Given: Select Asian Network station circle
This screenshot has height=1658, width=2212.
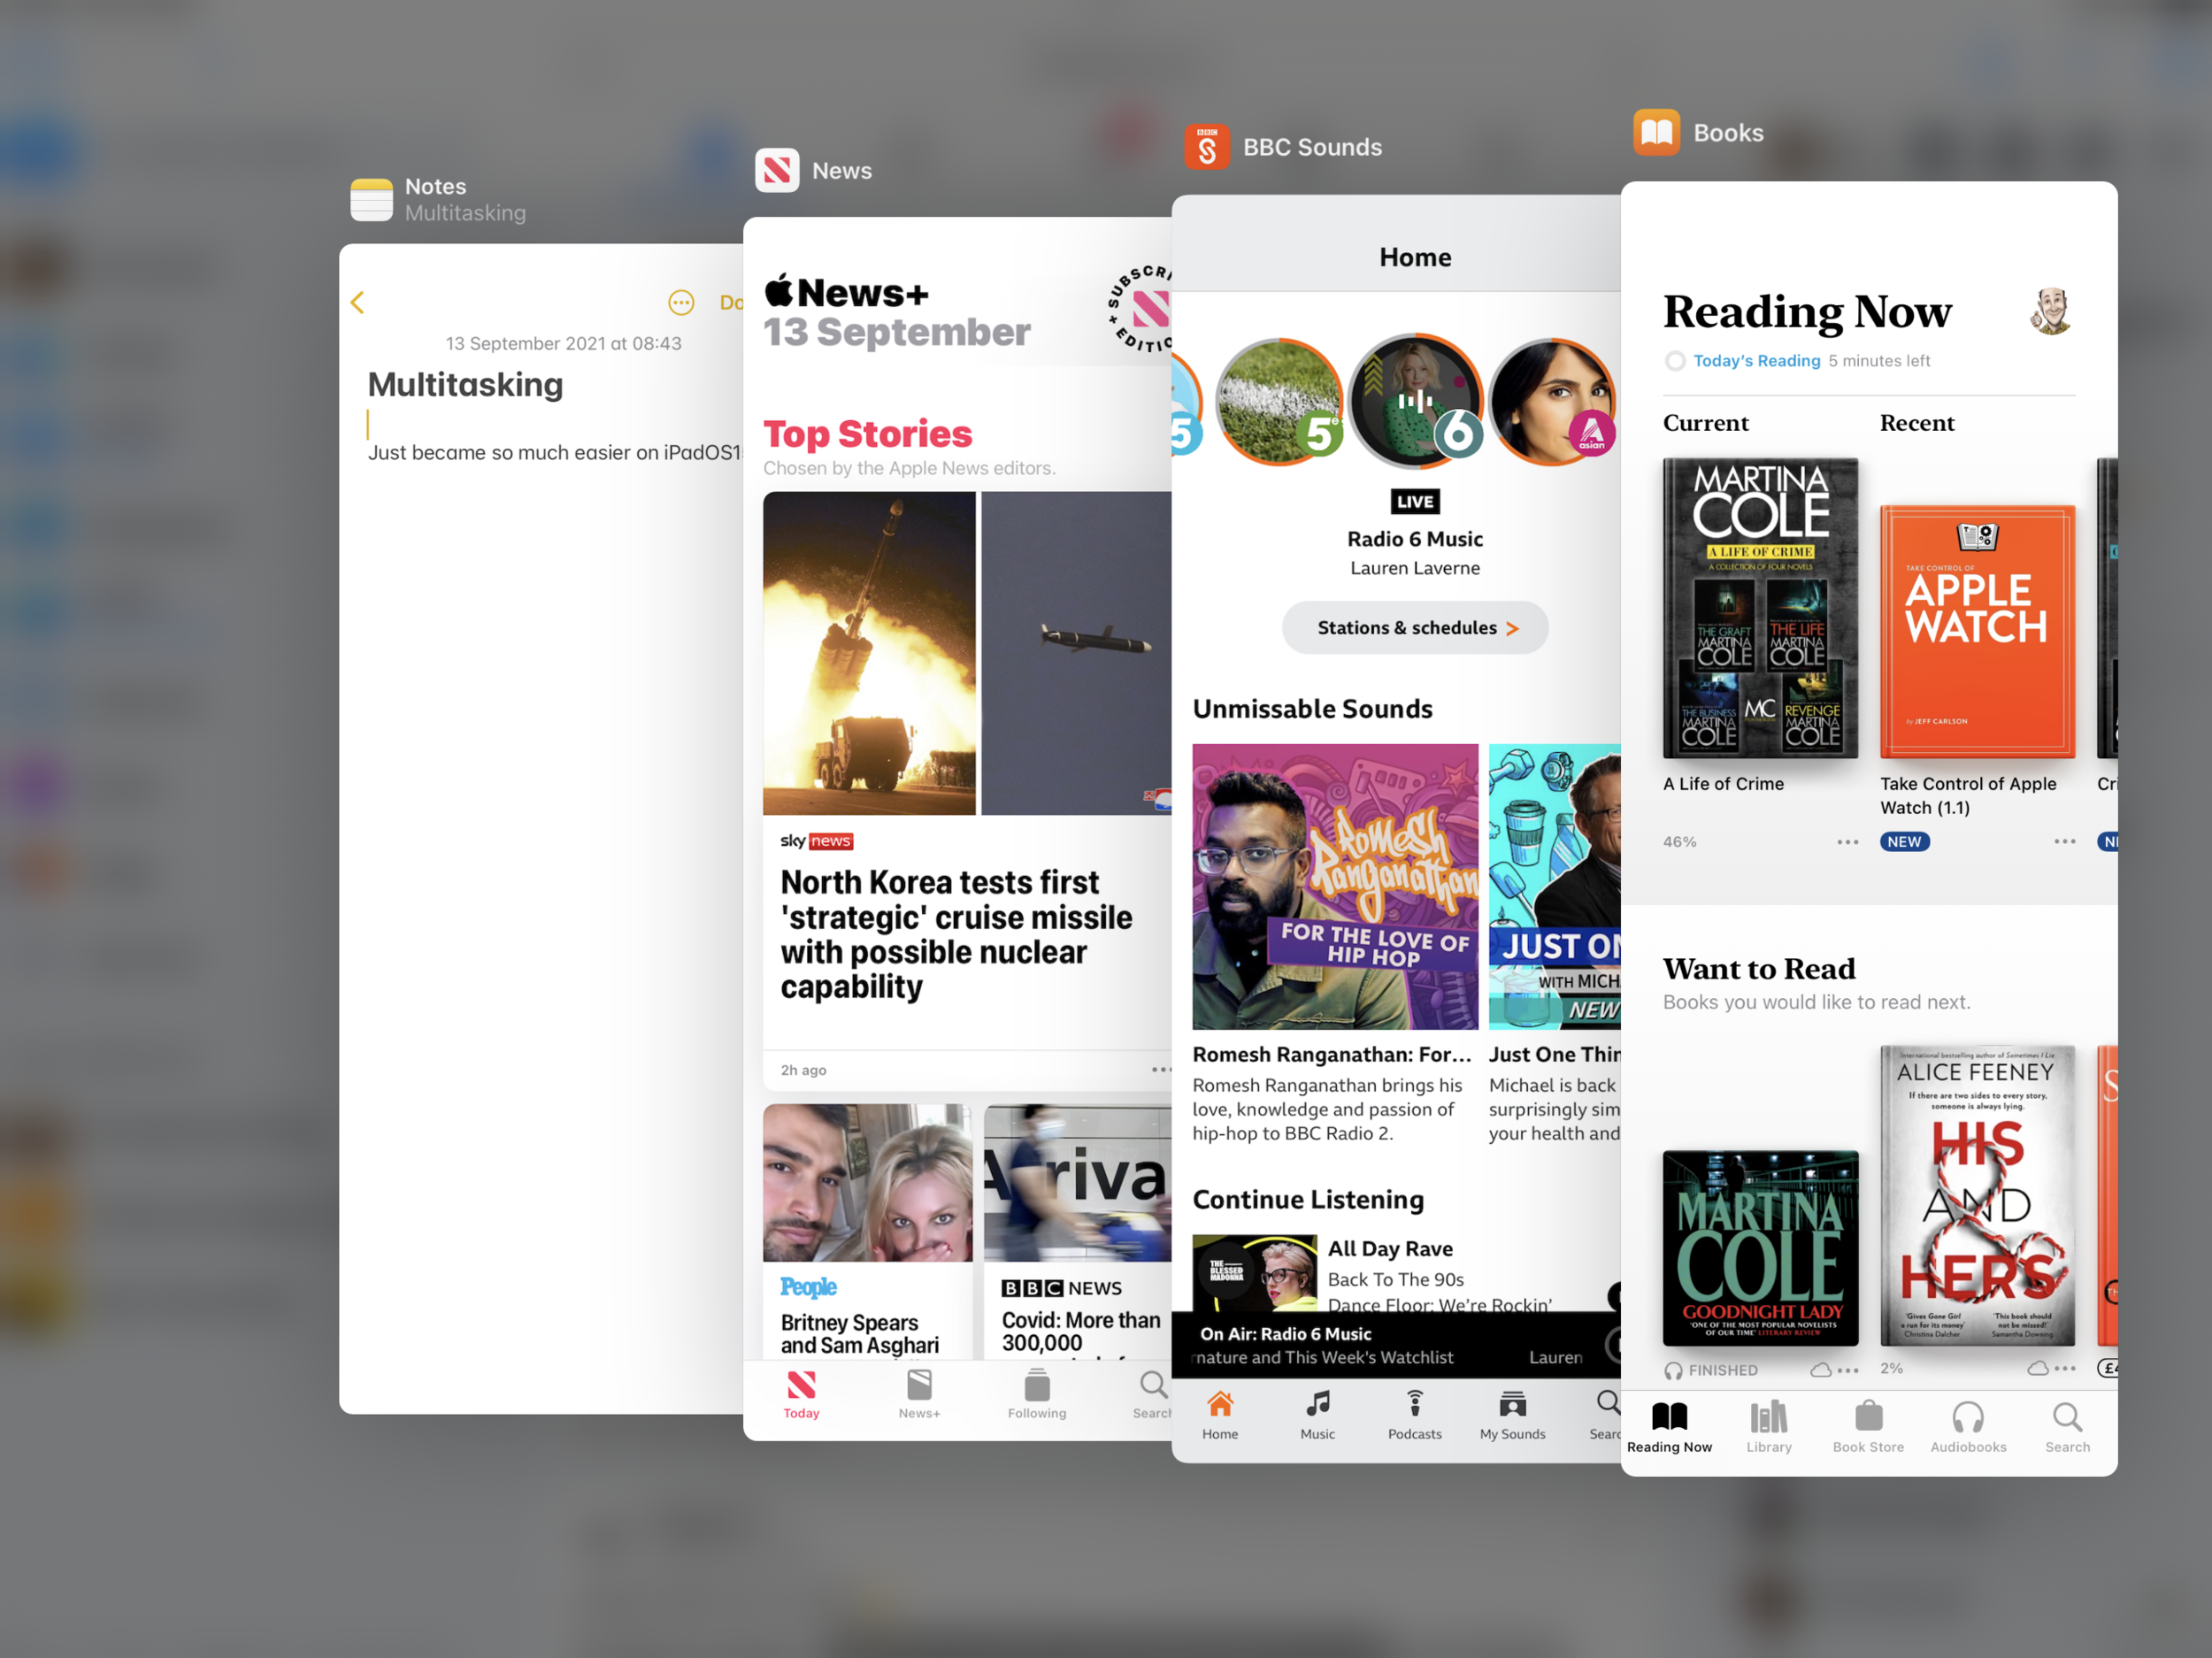Looking at the screenshot, I should 1553,402.
